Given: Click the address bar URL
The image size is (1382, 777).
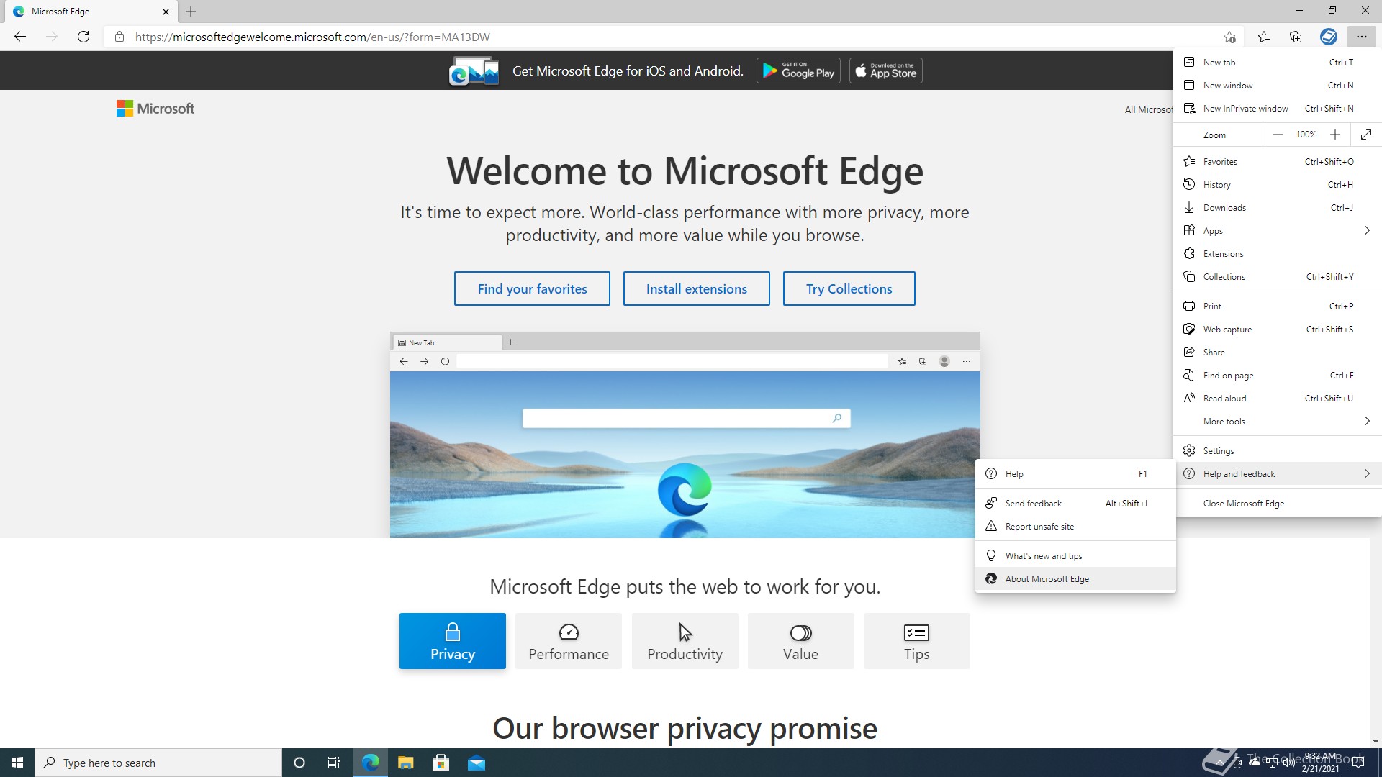Looking at the screenshot, I should (x=312, y=37).
